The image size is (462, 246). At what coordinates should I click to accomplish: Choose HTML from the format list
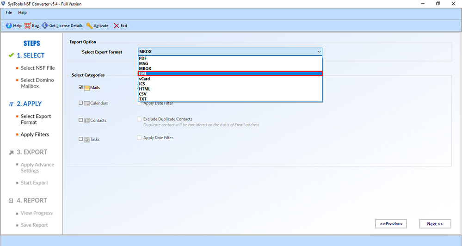tap(230, 89)
